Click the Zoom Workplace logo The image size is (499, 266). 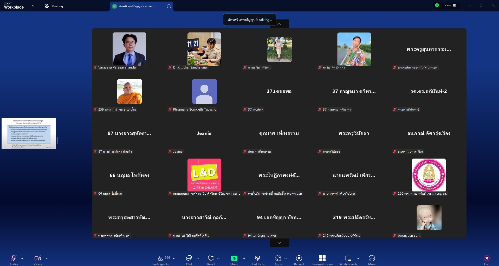pyautogui.click(x=14, y=6)
